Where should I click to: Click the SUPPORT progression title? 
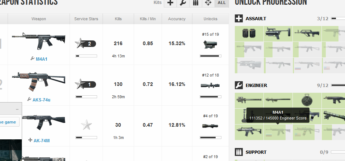pos(256,152)
